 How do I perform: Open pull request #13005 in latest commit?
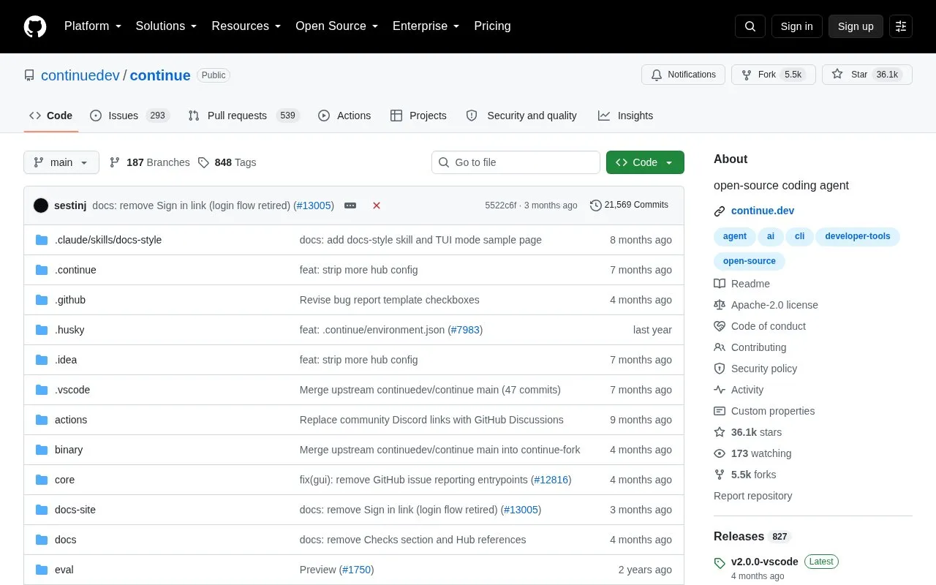[314, 205]
